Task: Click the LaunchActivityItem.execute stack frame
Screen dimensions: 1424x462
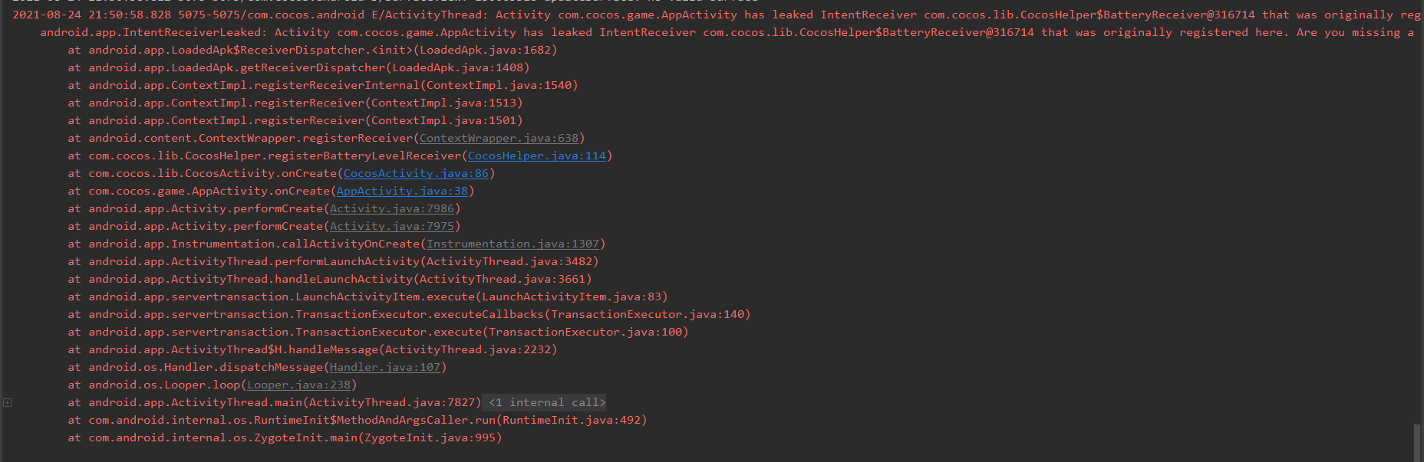Action: pyautogui.click(x=377, y=297)
